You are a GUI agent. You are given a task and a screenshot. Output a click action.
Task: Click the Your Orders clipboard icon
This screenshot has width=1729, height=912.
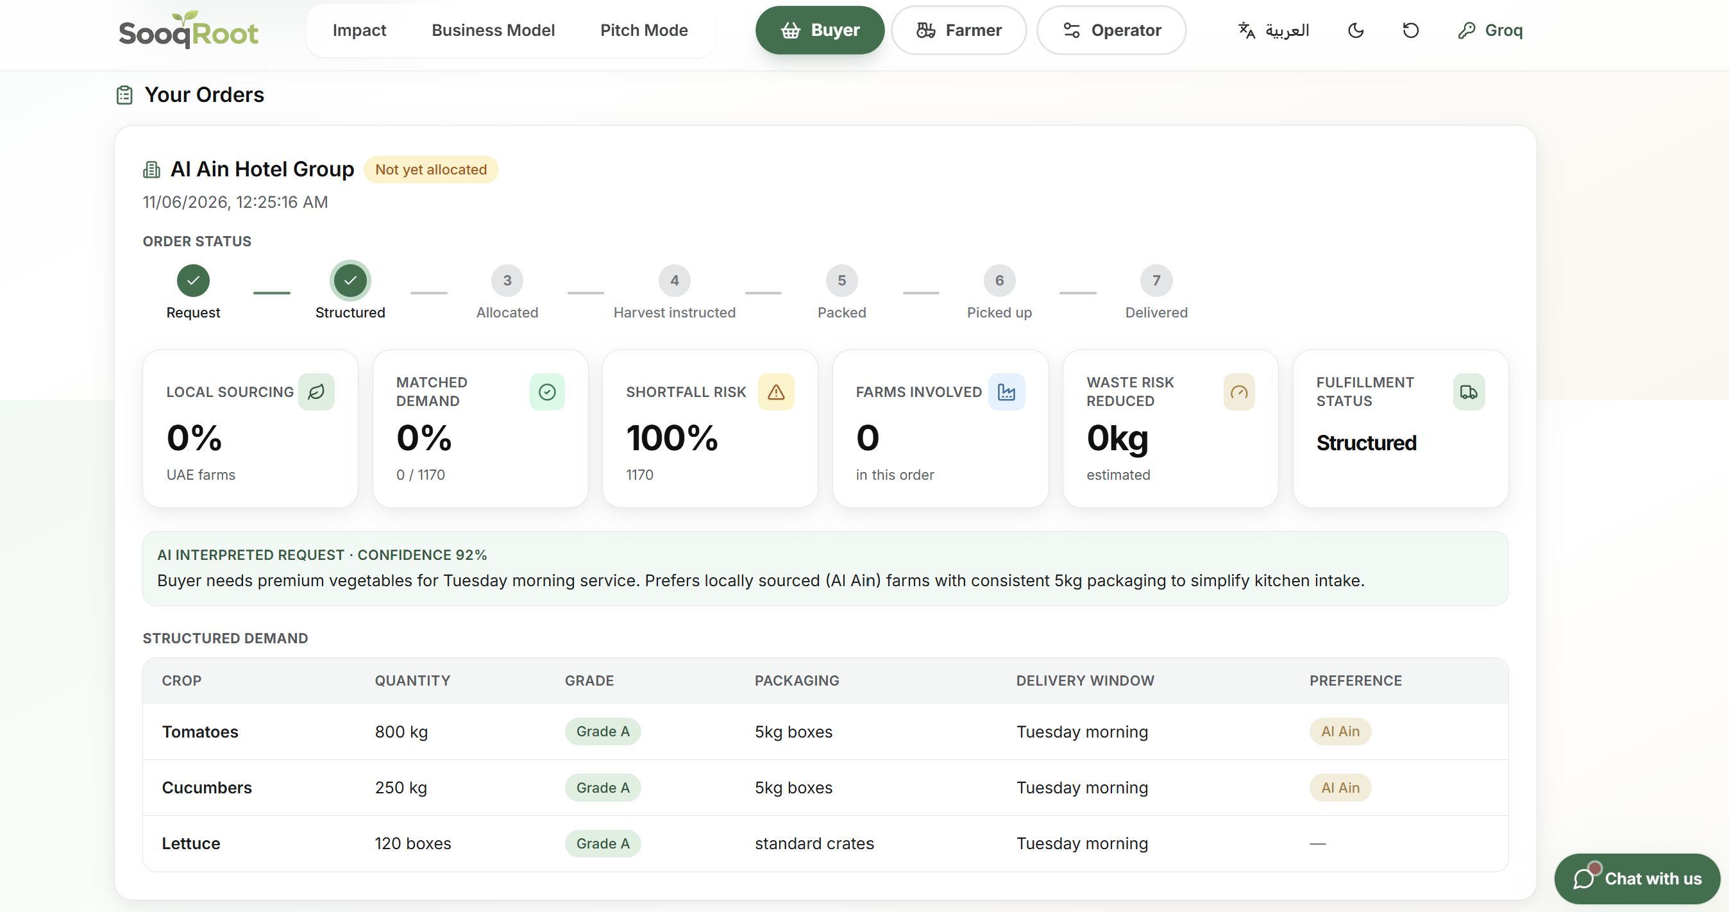[x=124, y=95]
